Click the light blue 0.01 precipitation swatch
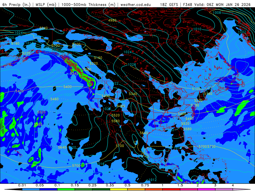 coord(31,189)
